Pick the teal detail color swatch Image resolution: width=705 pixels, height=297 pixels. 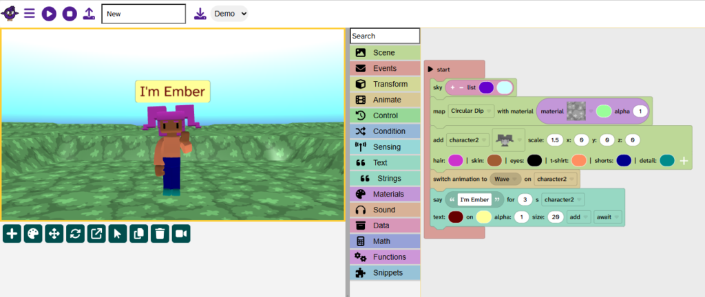(x=667, y=161)
